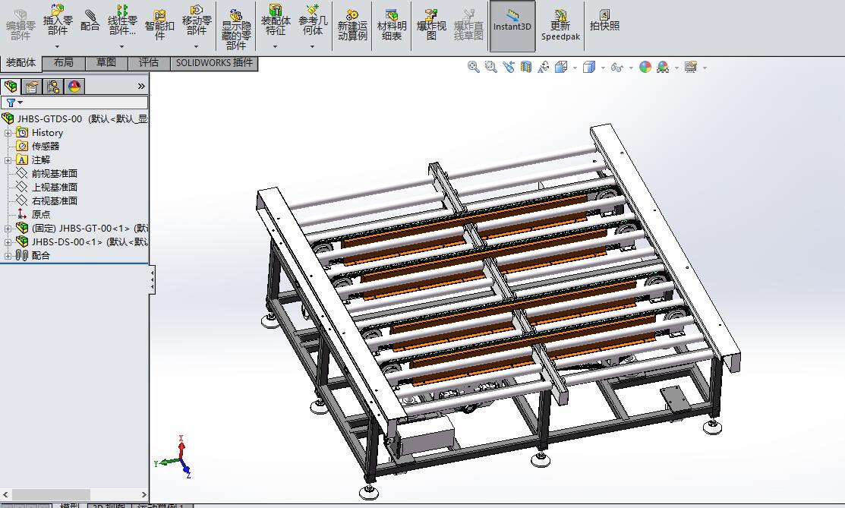Expand the 配合 mates folder

pos(8,256)
